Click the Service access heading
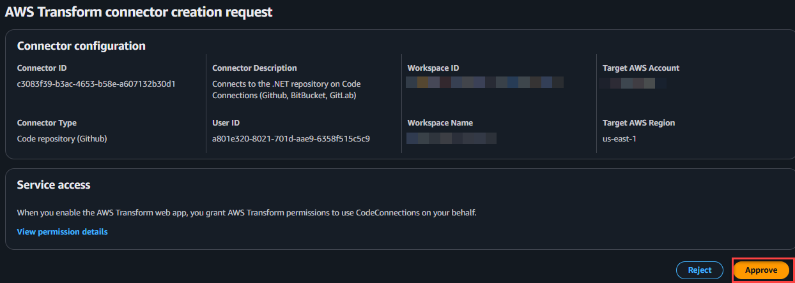 click(54, 185)
